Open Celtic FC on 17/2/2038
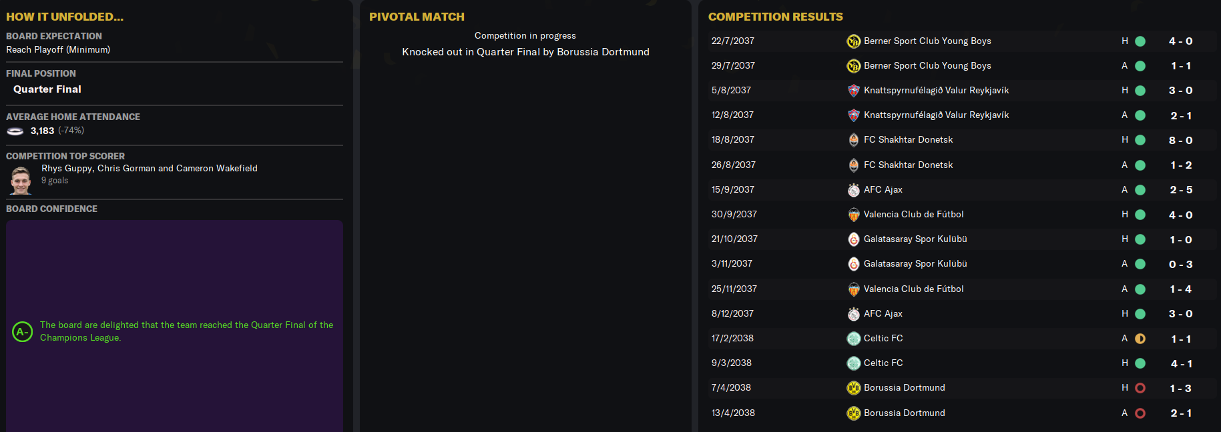 [x=883, y=339]
